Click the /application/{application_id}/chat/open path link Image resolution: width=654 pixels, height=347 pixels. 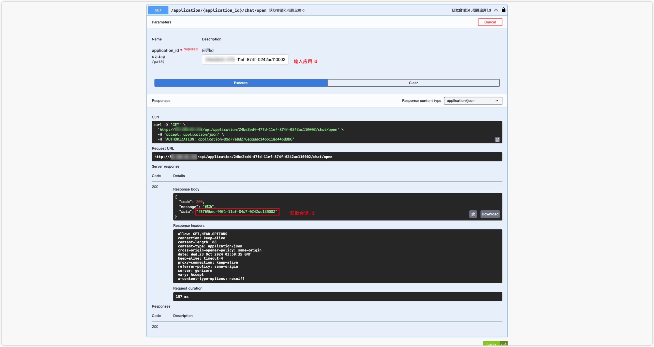pos(219,10)
